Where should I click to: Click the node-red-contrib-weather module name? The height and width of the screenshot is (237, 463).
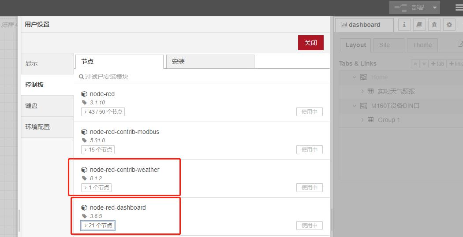coord(125,170)
